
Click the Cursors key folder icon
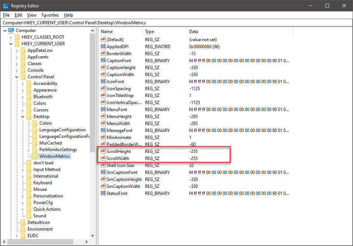click(29, 110)
